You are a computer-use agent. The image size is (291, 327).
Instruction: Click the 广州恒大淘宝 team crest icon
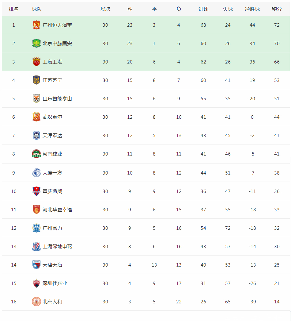(36, 25)
